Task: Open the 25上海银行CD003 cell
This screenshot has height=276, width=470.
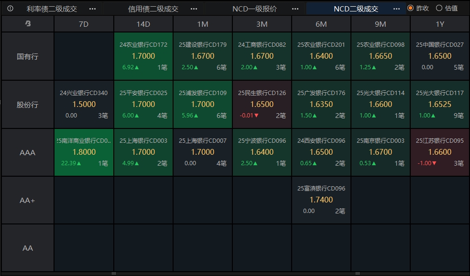Action: (143, 152)
